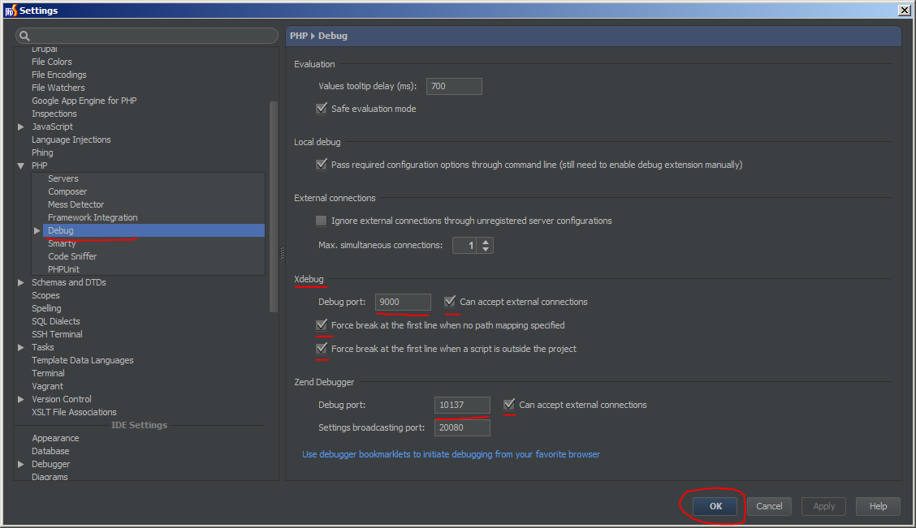
Task: Click the settings search field
Action: (147, 36)
